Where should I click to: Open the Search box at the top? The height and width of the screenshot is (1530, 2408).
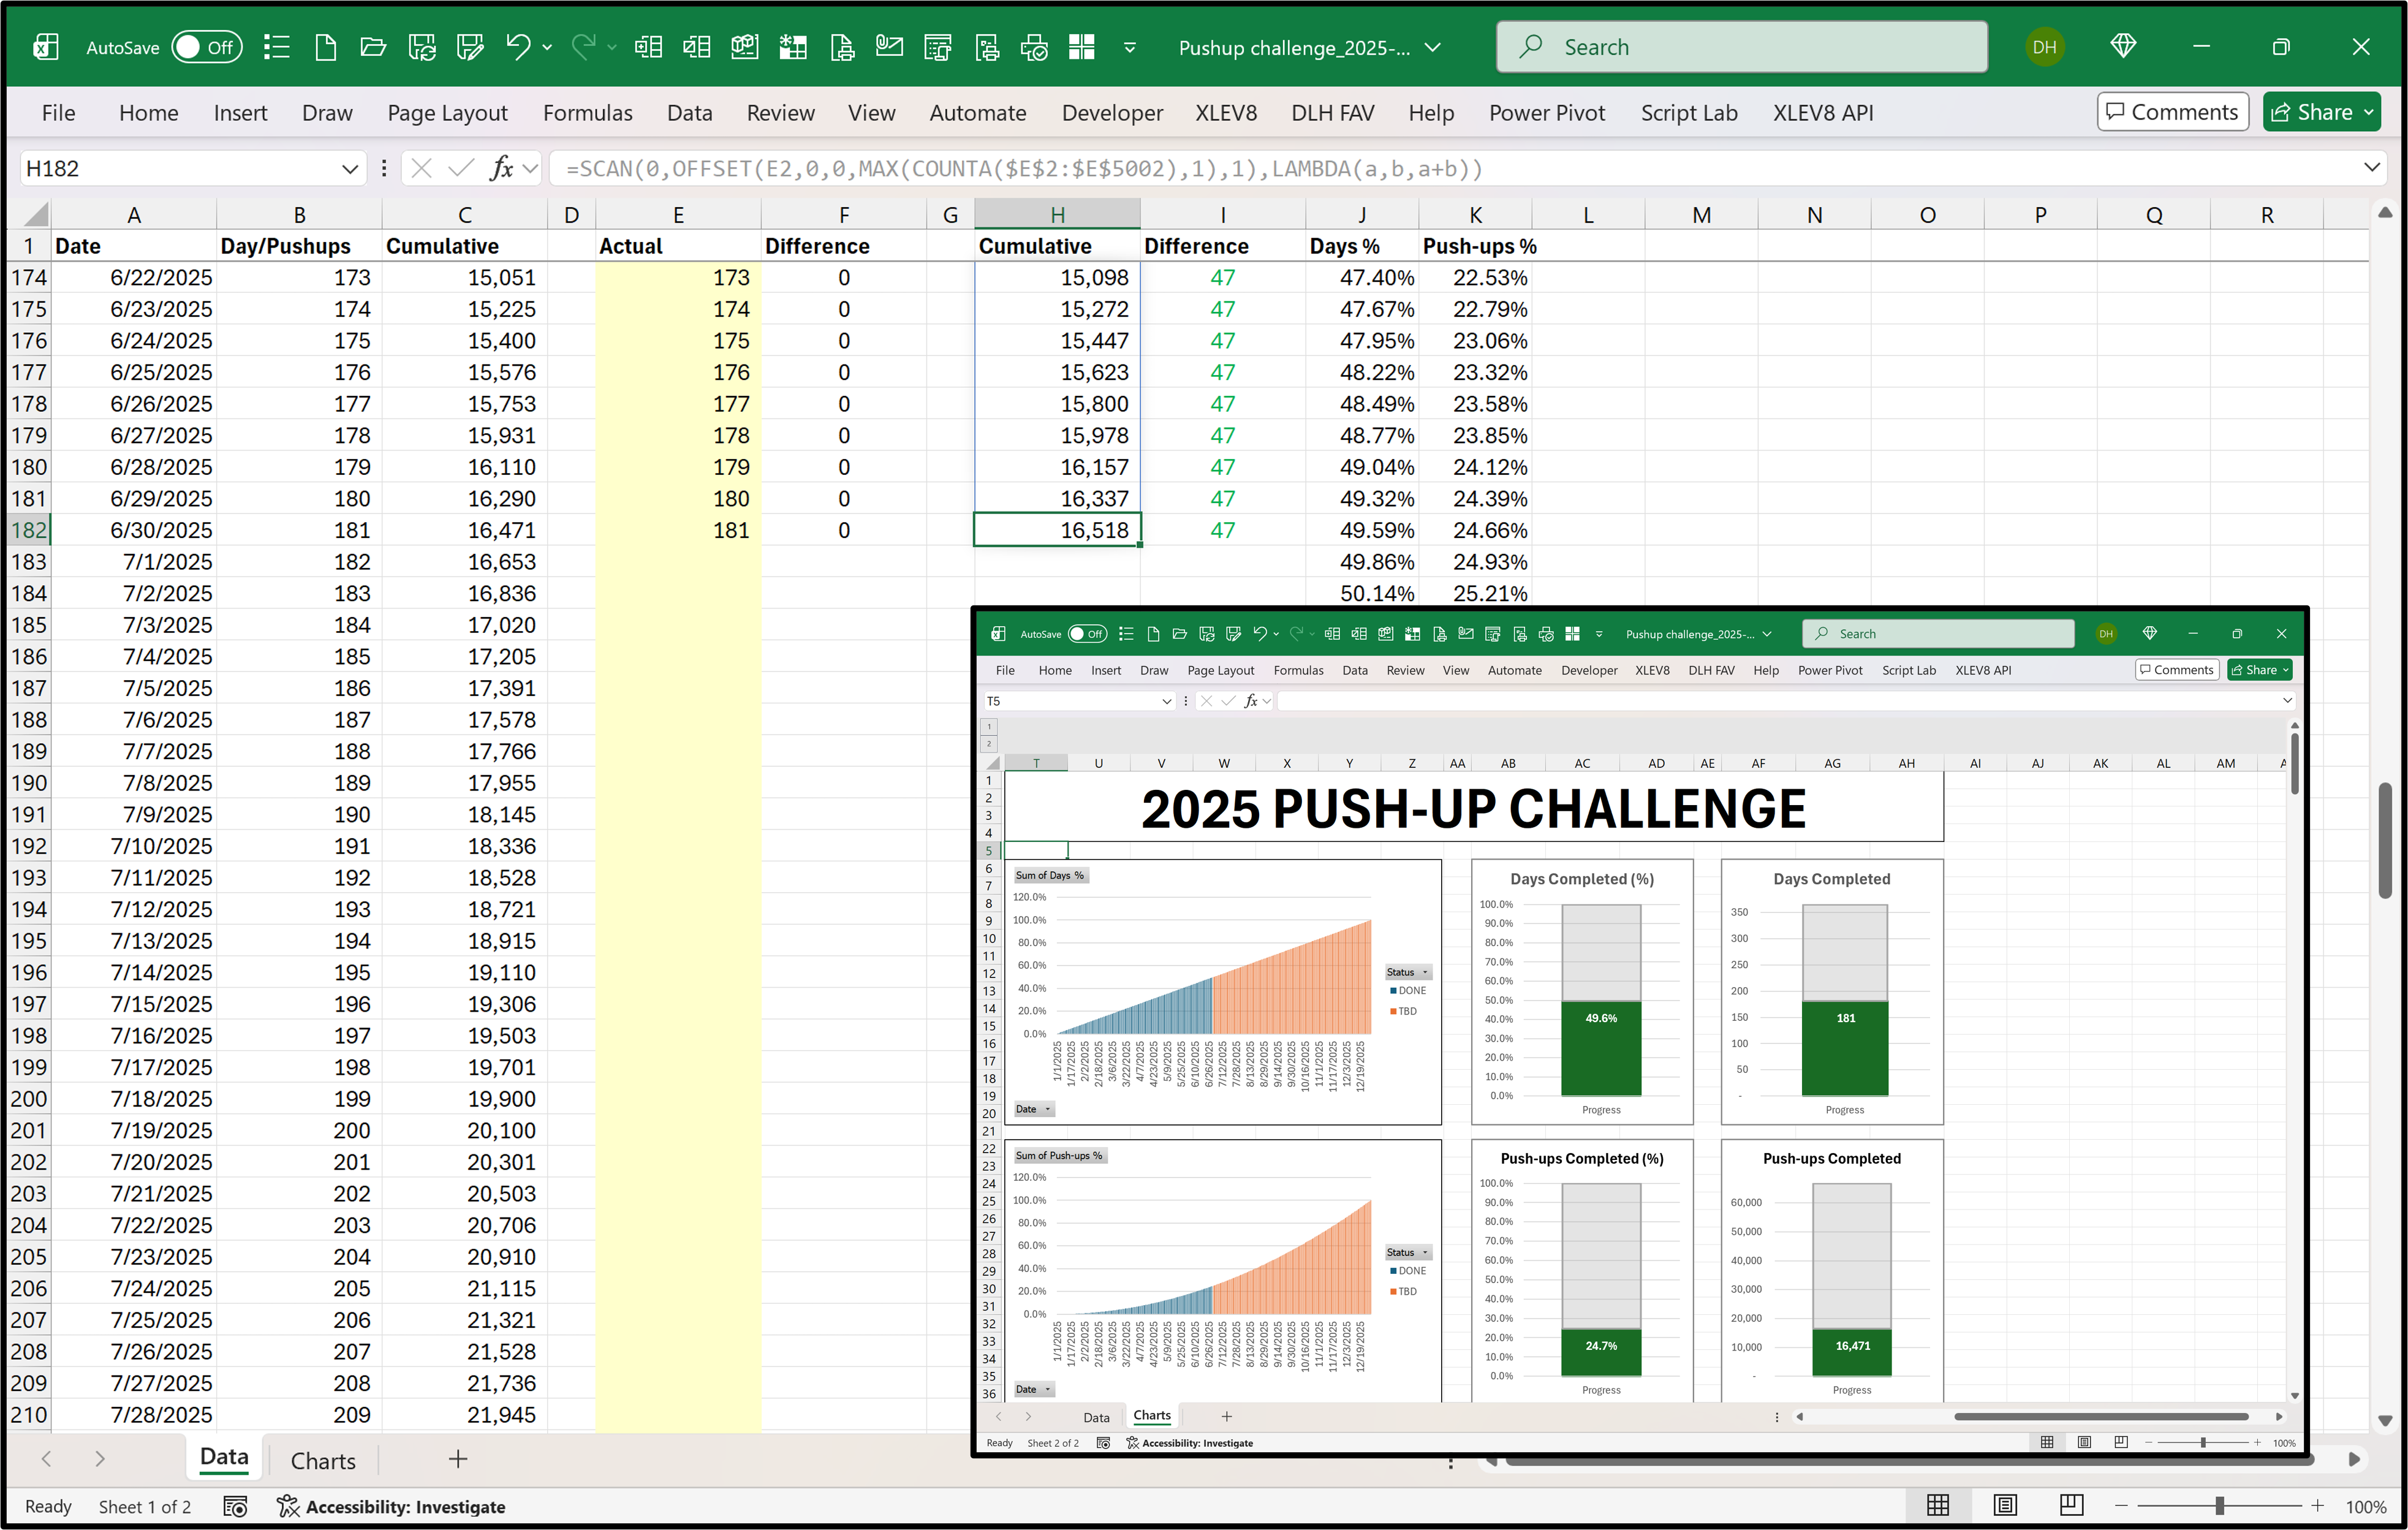point(1740,46)
